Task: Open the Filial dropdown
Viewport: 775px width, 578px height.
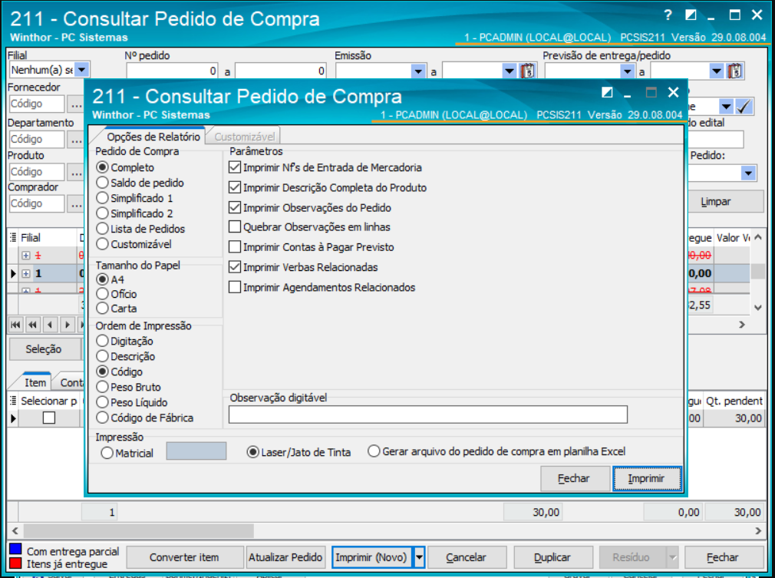Action: [x=82, y=70]
